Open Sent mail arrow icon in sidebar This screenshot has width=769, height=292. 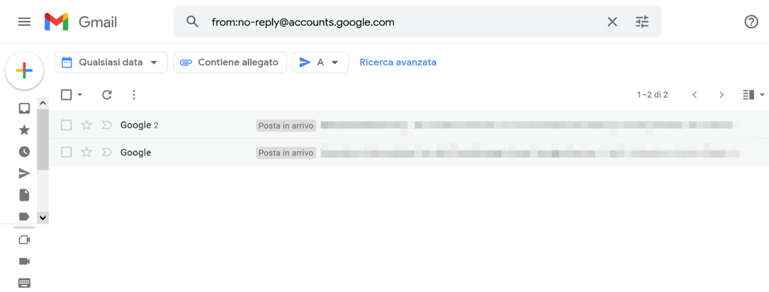(24, 174)
